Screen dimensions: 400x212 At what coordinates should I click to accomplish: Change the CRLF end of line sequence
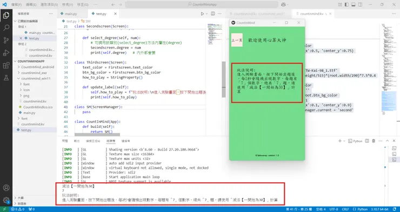coord(345,209)
